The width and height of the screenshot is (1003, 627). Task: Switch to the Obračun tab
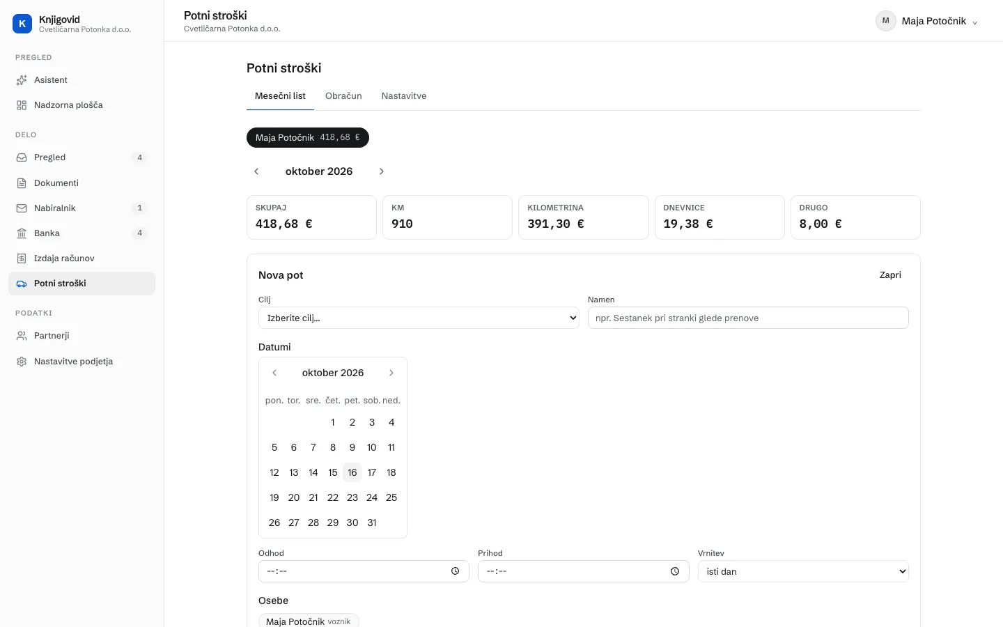tap(343, 96)
